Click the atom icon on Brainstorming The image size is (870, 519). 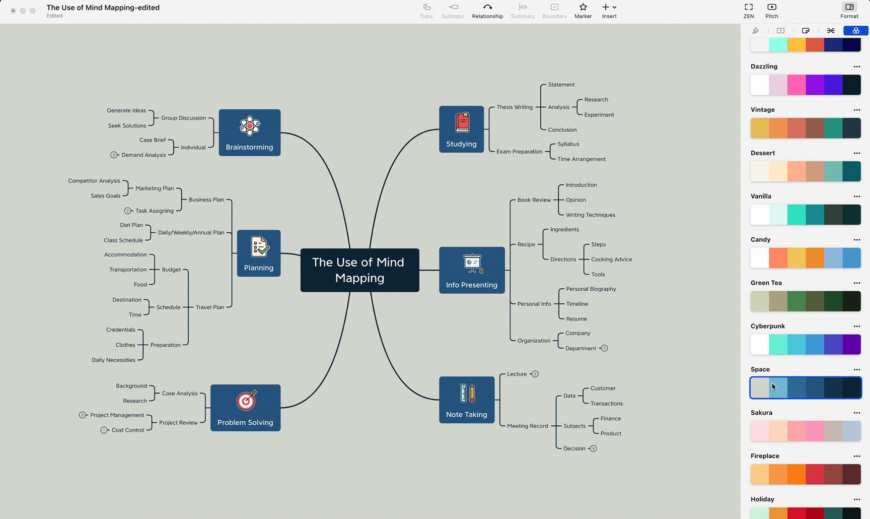250,126
